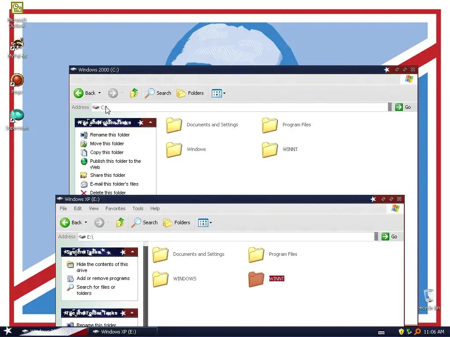This screenshot has width=450, height=337.
Task: Click Copy this folder link
Action: 102,152
